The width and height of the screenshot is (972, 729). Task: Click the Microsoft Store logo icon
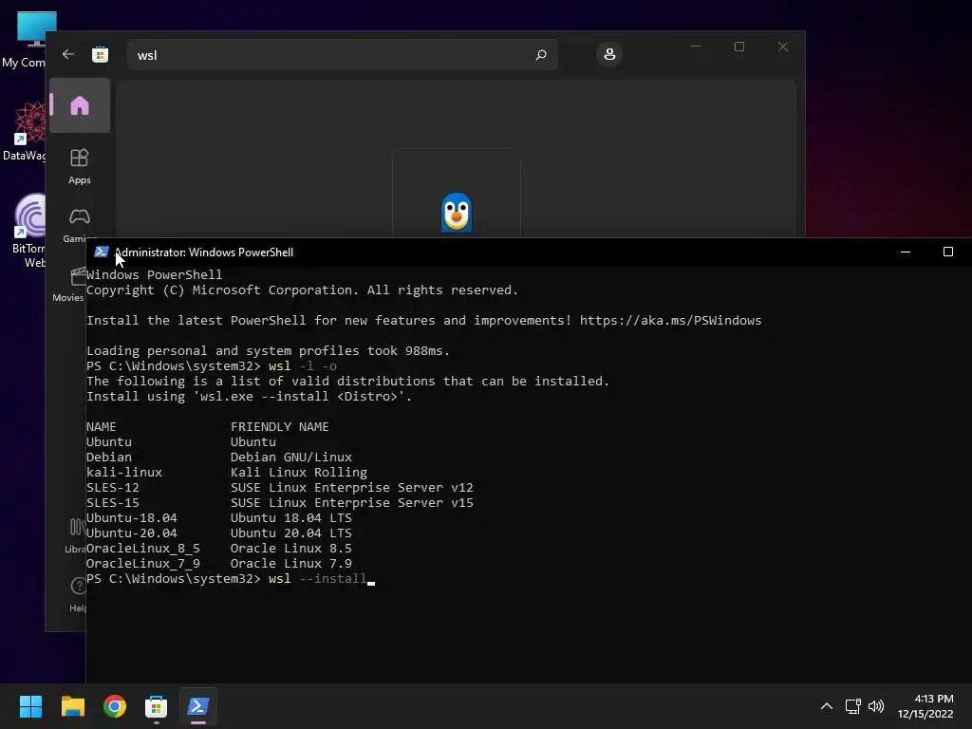point(100,54)
